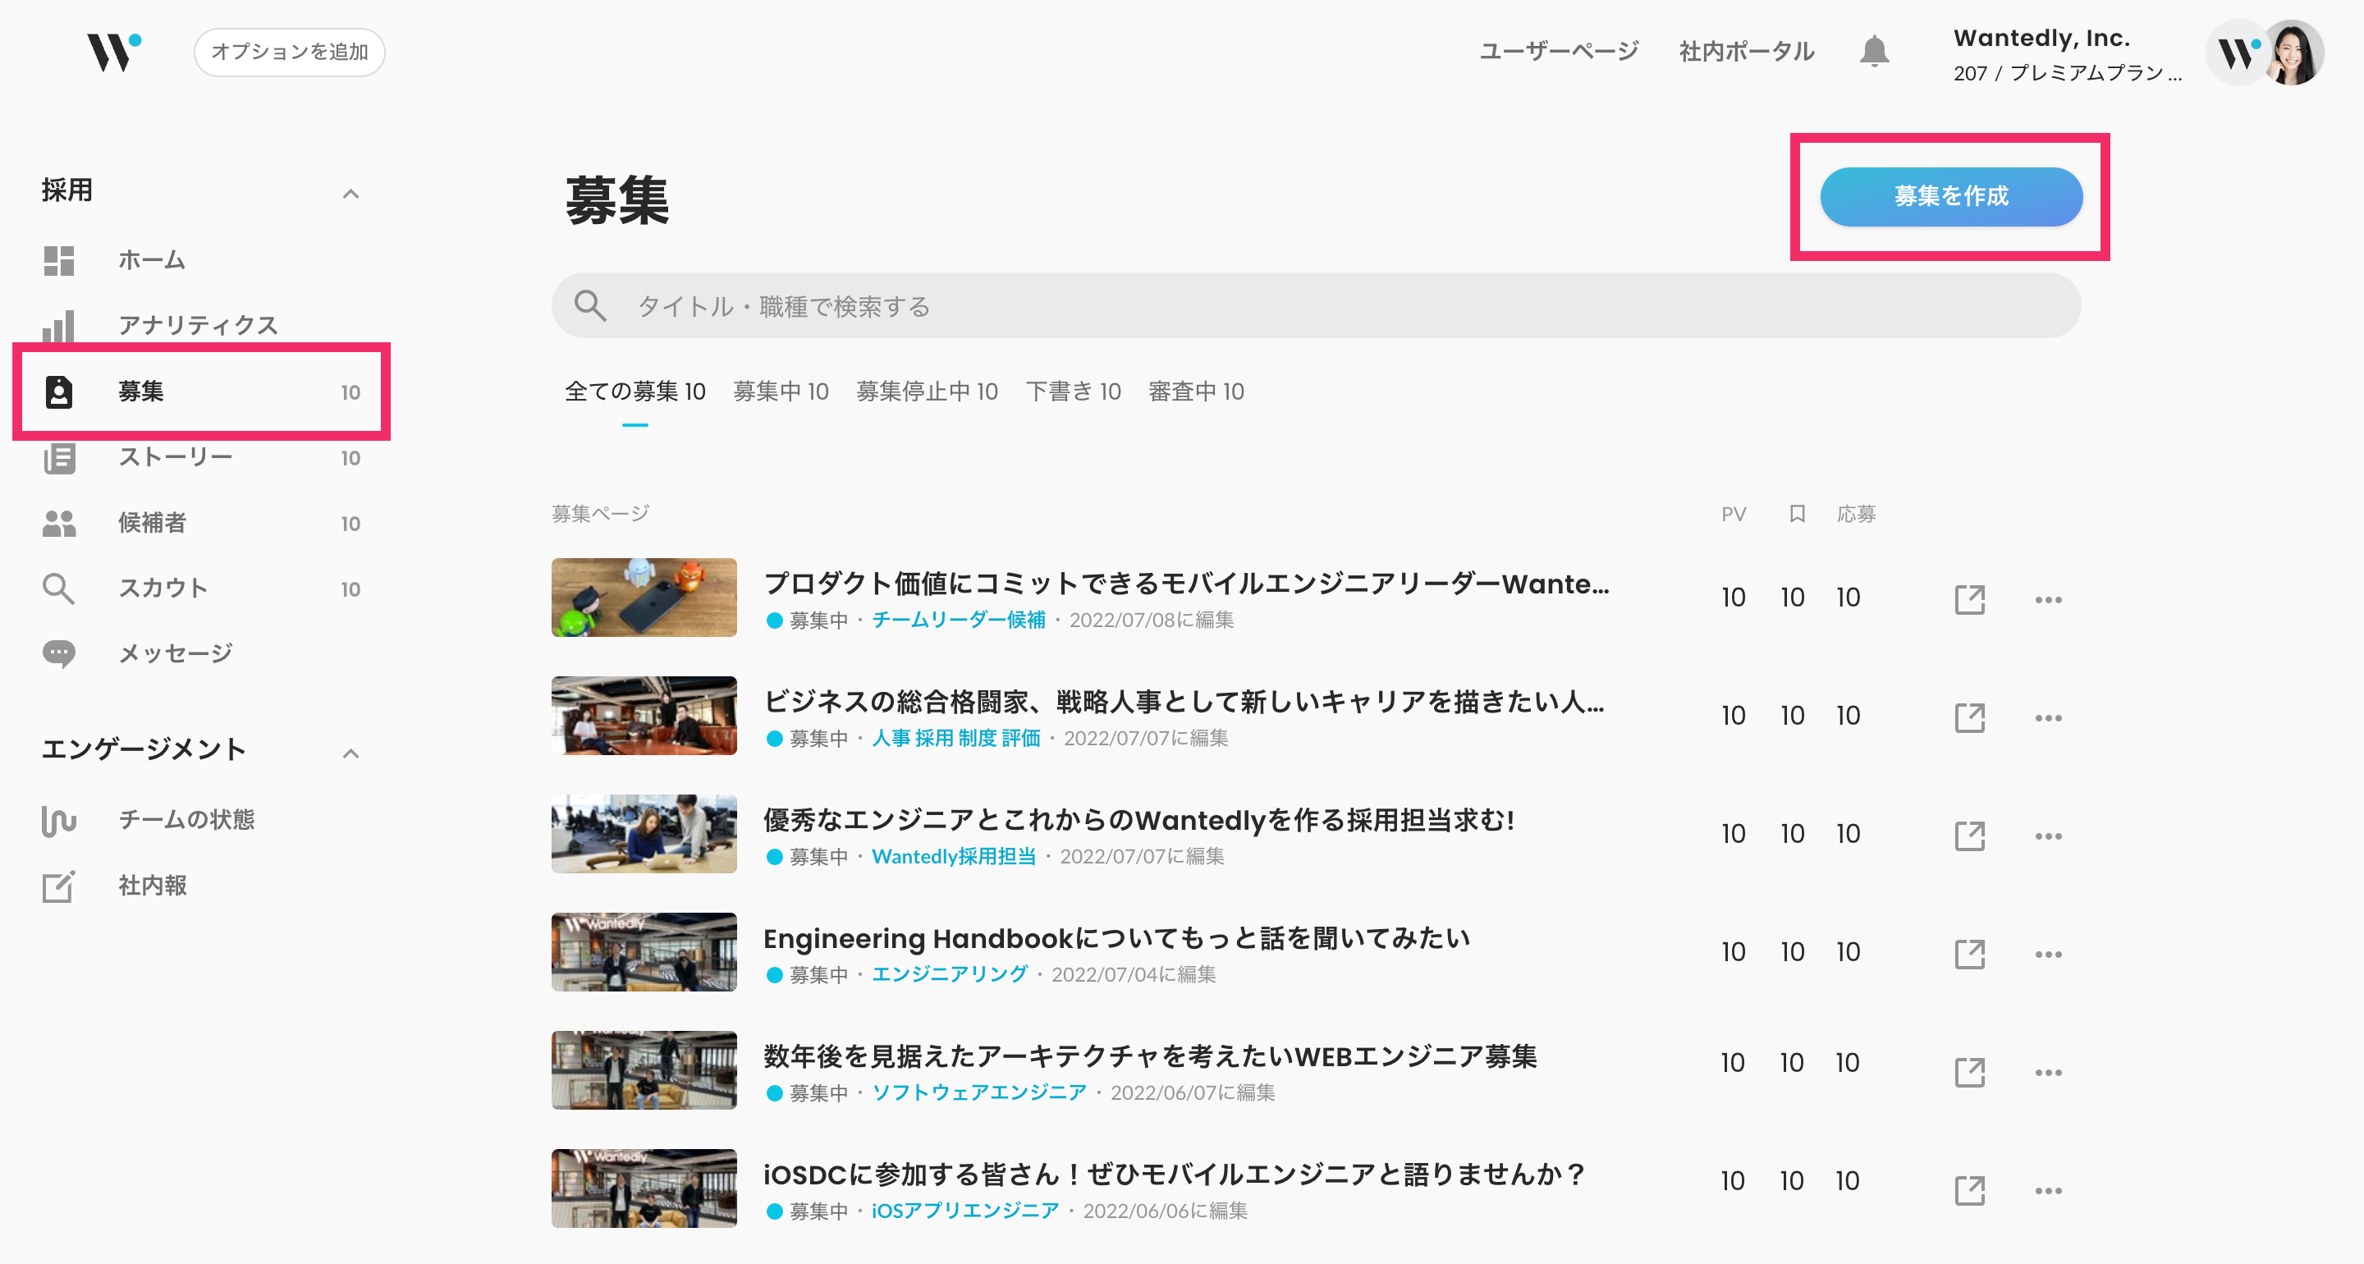Click the エンジニアリング job type link
The image size is (2364, 1264).
[949, 975]
